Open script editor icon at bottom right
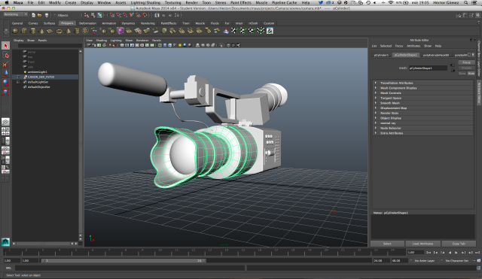This screenshot has width=482, height=279. [x=479, y=268]
